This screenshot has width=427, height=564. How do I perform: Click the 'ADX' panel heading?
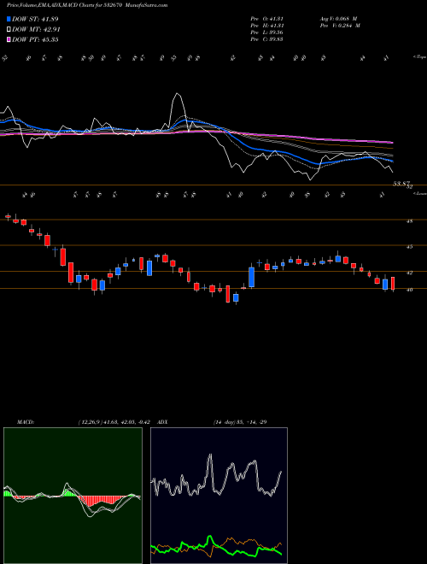(162, 422)
